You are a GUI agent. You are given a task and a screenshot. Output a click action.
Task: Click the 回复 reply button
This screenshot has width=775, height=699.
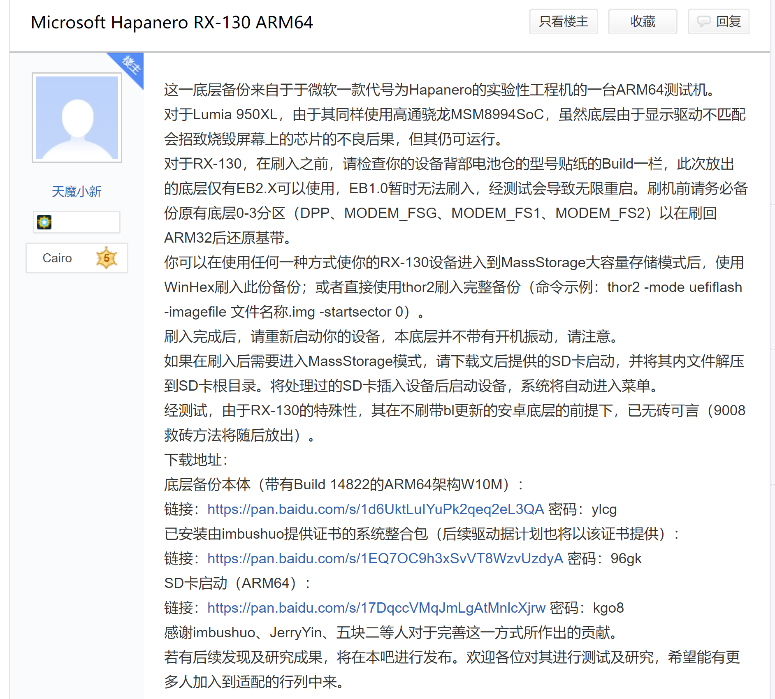tap(718, 22)
